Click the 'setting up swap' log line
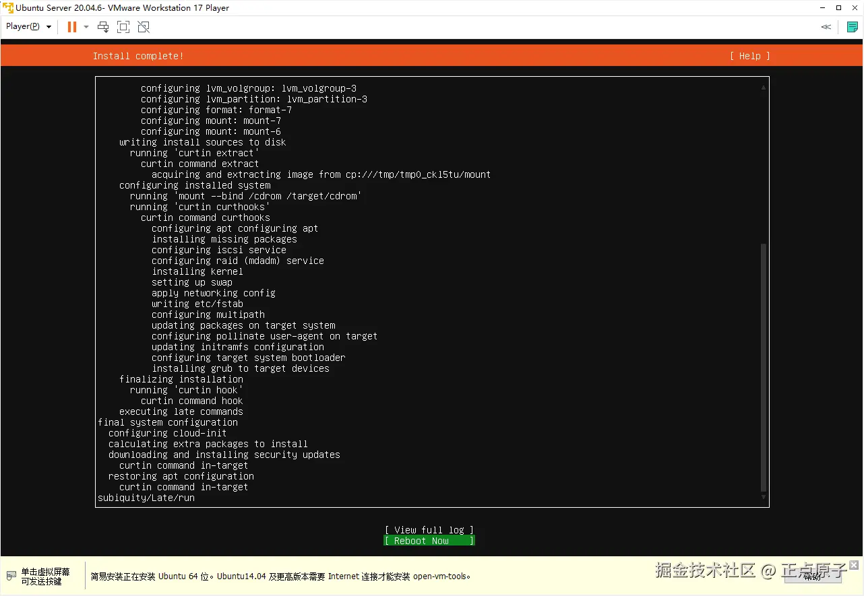Image resolution: width=864 pixels, height=596 pixels. (x=192, y=282)
